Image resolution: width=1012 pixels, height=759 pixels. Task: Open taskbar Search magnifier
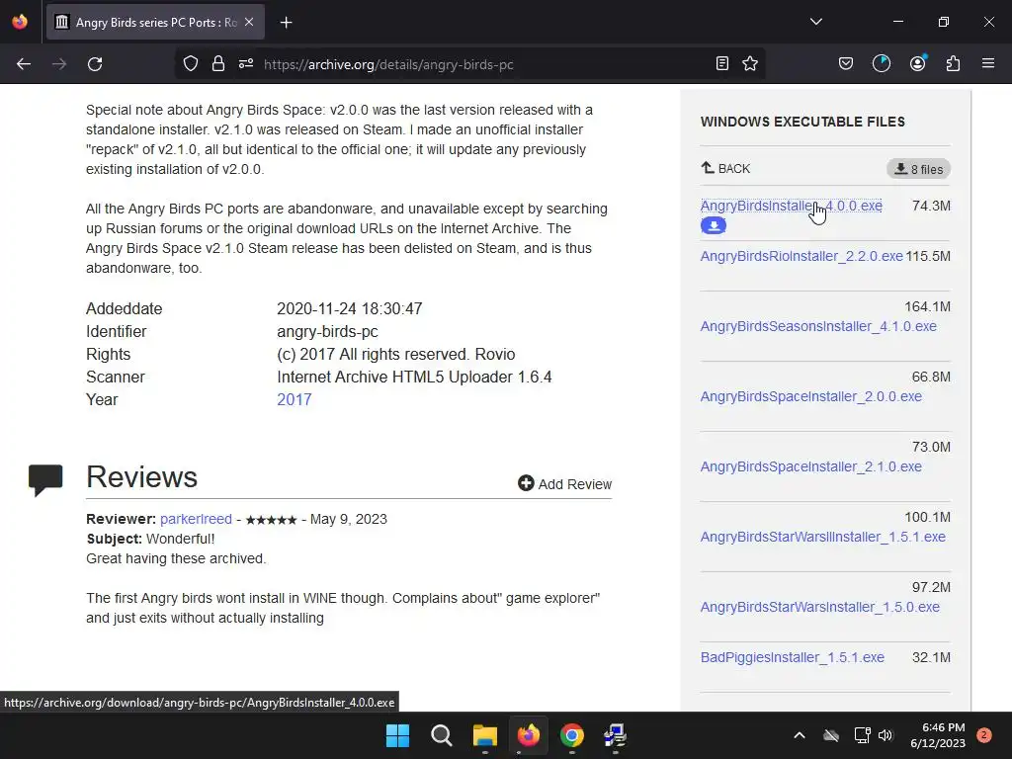[442, 735]
